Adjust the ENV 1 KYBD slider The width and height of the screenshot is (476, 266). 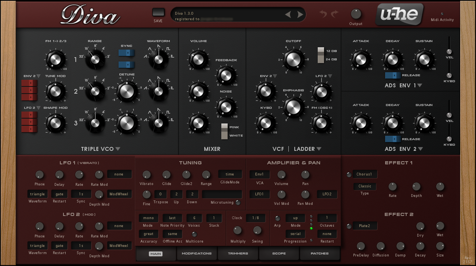click(449, 75)
